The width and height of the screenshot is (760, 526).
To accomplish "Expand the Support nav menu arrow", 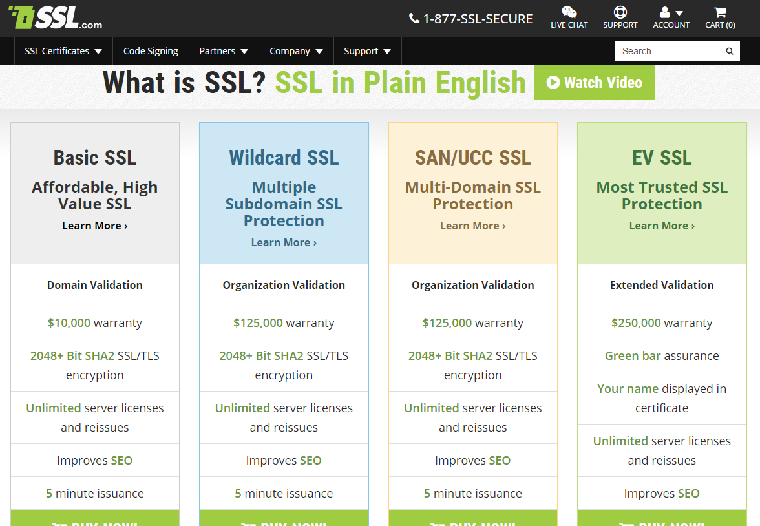I will 386,52.
